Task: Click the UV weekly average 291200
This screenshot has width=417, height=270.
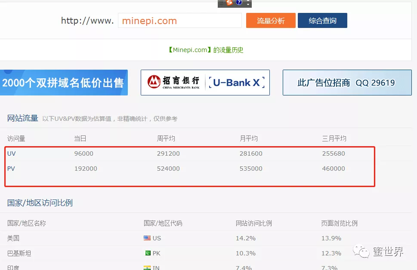Action: (x=168, y=153)
